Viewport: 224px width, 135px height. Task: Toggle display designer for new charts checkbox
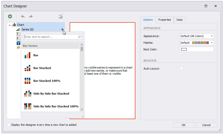tap(9, 125)
